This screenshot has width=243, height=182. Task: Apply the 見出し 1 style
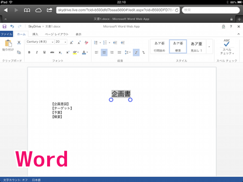tap(196, 47)
